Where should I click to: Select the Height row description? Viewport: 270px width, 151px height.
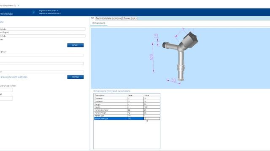(x=111, y=107)
